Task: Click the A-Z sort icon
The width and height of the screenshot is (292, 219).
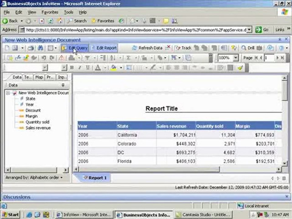Action: [113, 58]
